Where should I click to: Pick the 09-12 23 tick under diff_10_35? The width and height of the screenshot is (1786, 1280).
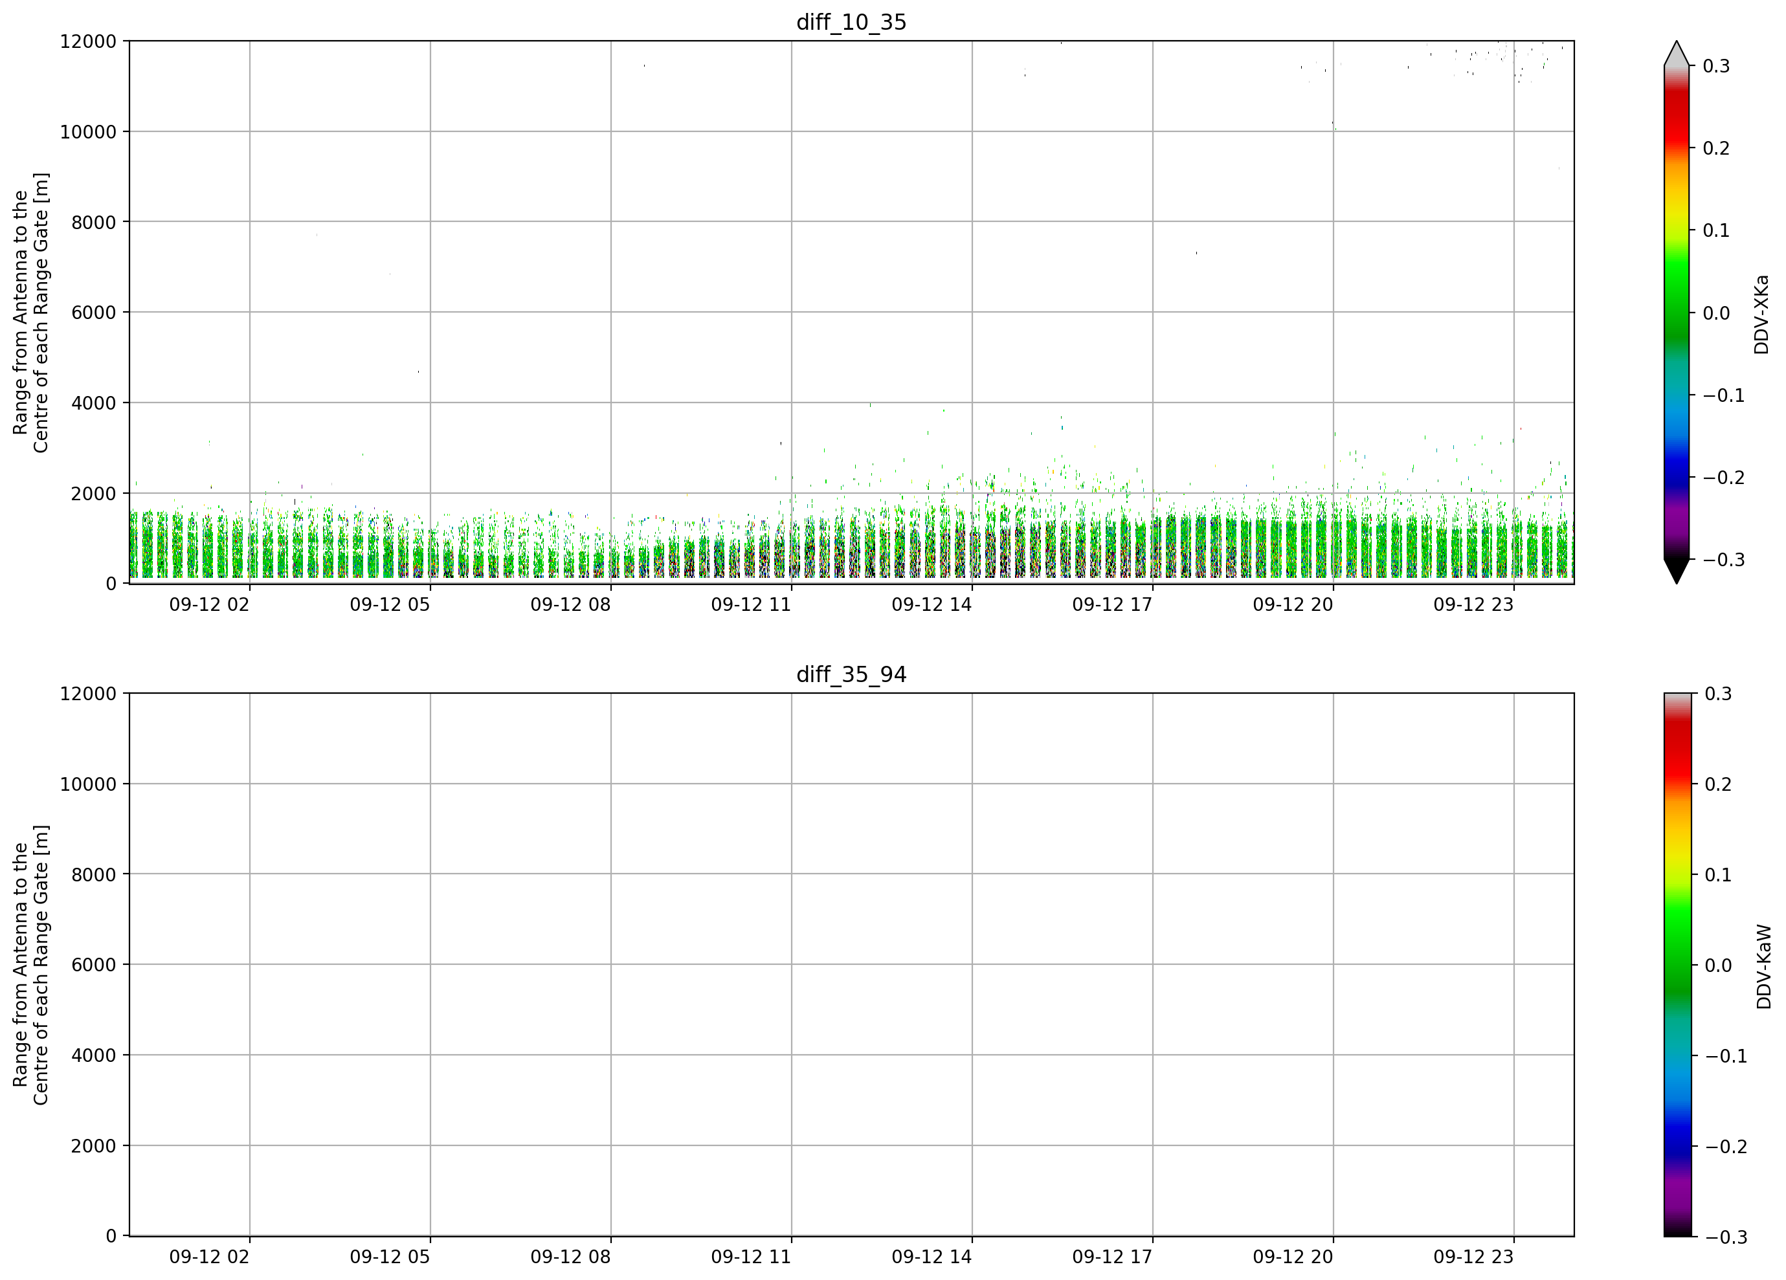[1473, 604]
